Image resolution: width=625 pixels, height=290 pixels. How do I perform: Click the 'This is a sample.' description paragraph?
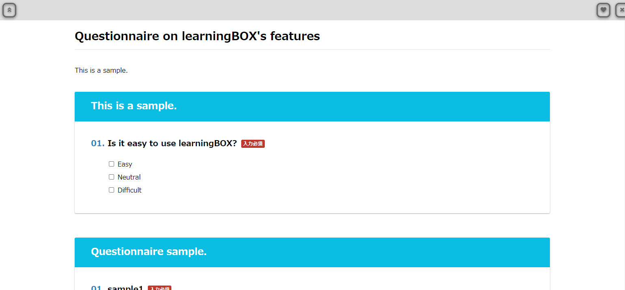click(101, 70)
